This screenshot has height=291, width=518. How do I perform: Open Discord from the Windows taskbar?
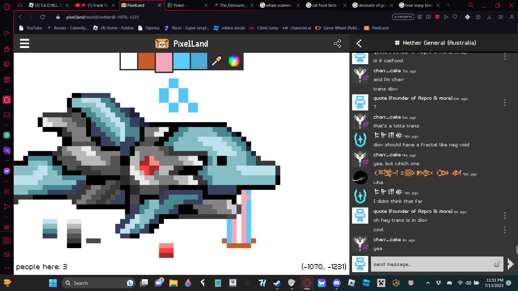337,283
